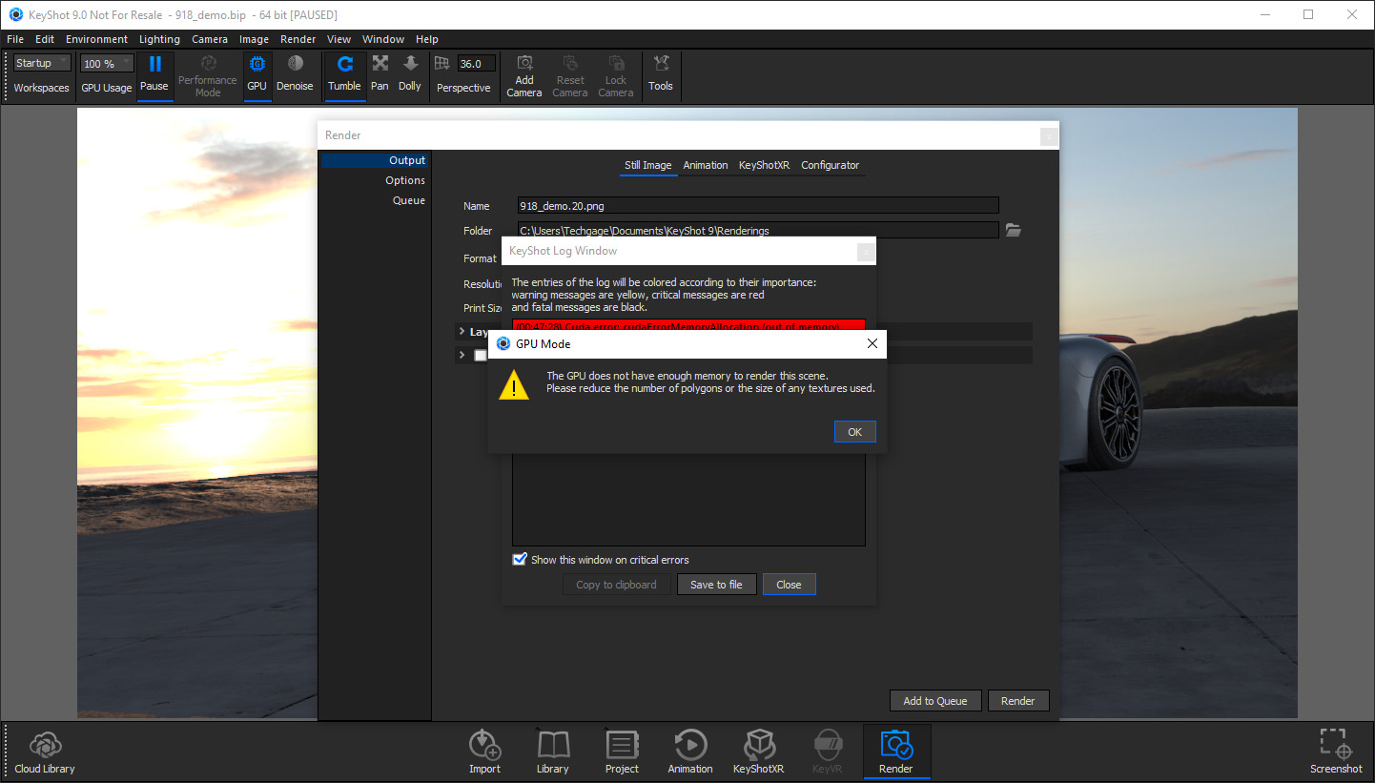
Task: Switch to the Still Image tab
Action: point(648,165)
